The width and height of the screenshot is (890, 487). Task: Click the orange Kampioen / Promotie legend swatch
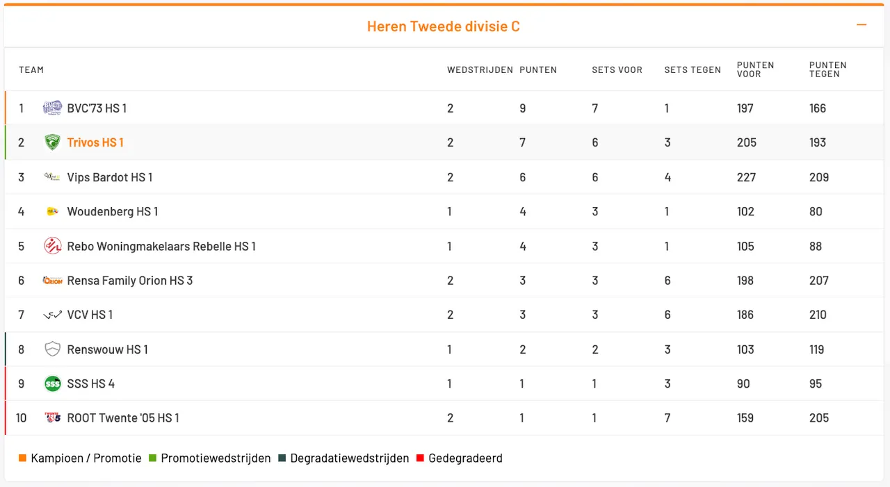coord(23,459)
